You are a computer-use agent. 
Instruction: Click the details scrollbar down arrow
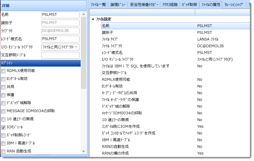[x=84, y=151]
